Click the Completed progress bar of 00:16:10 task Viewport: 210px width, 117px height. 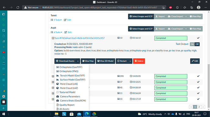[171, 38]
